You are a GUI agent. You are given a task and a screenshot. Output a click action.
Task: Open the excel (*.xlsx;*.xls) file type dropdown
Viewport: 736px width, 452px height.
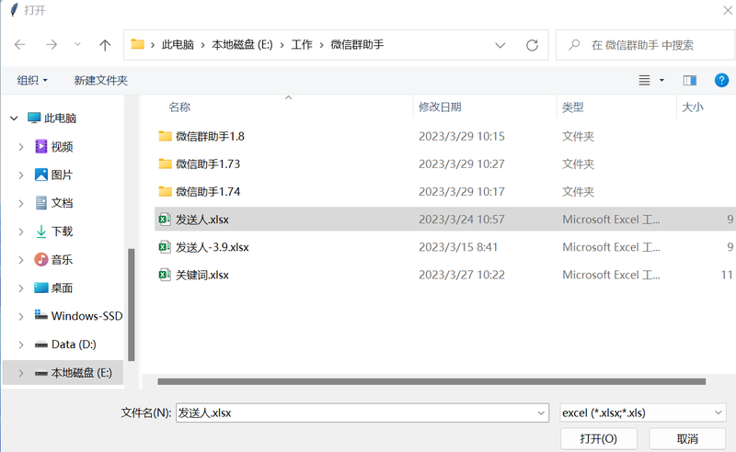(x=643, y=412)
